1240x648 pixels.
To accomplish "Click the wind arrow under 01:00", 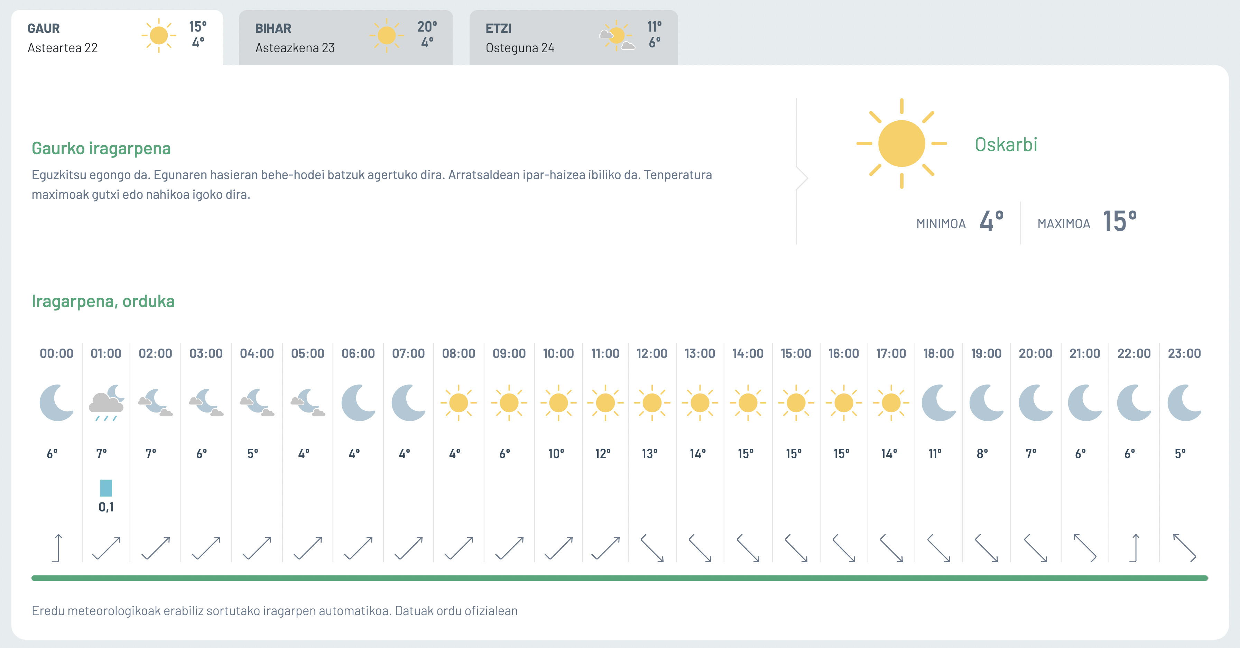I will click(x=107, y=548).
